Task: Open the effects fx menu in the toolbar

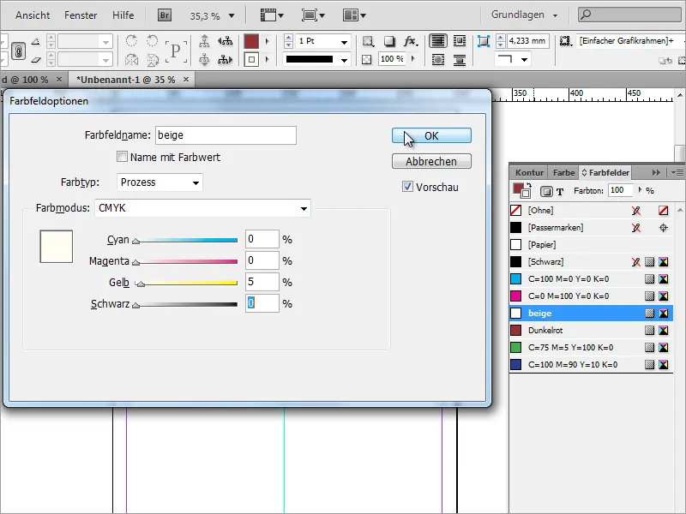Action: pyautogui.click(x=410, y=41)
